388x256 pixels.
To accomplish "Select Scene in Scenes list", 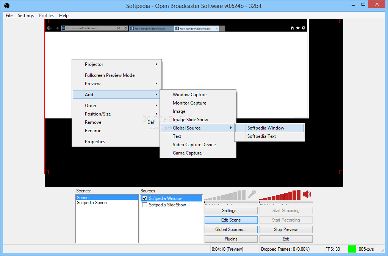I will coord(107,198).
